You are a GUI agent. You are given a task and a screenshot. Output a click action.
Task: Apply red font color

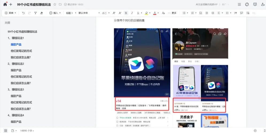point(155,13)
